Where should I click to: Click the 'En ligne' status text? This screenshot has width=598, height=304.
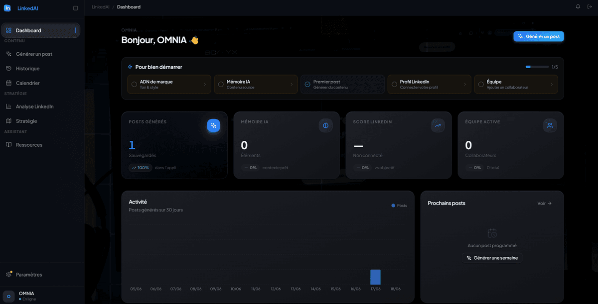(x=29, y=299)
